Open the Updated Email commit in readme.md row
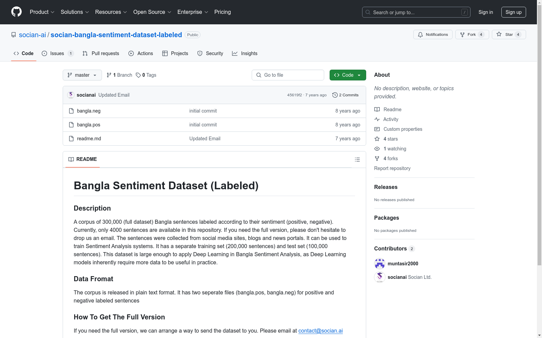 (x=205, y=139)
